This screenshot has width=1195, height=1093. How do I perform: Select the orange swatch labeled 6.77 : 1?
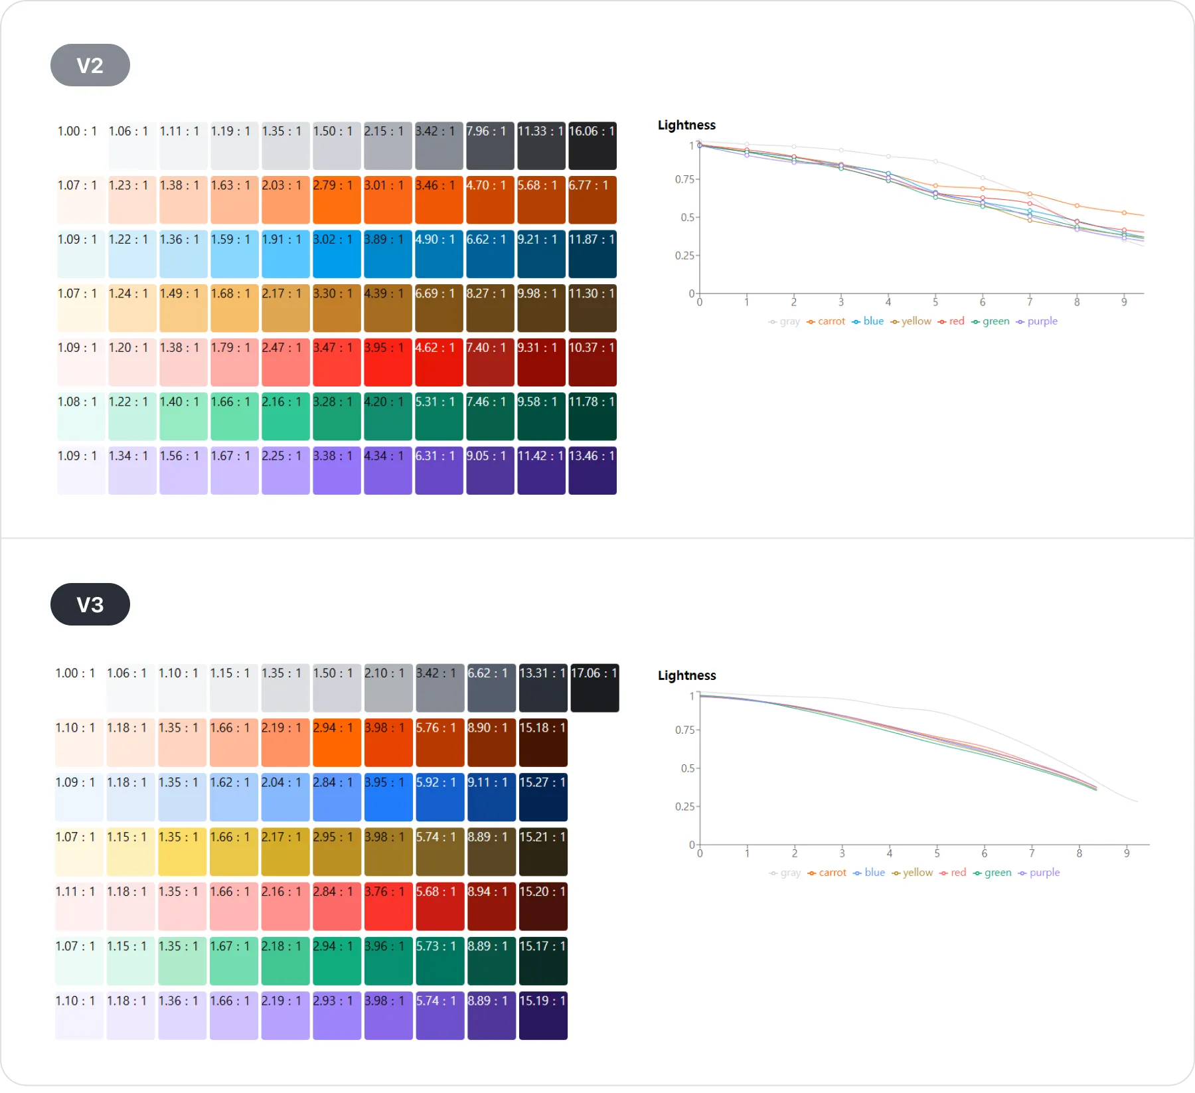pos(592,200)
